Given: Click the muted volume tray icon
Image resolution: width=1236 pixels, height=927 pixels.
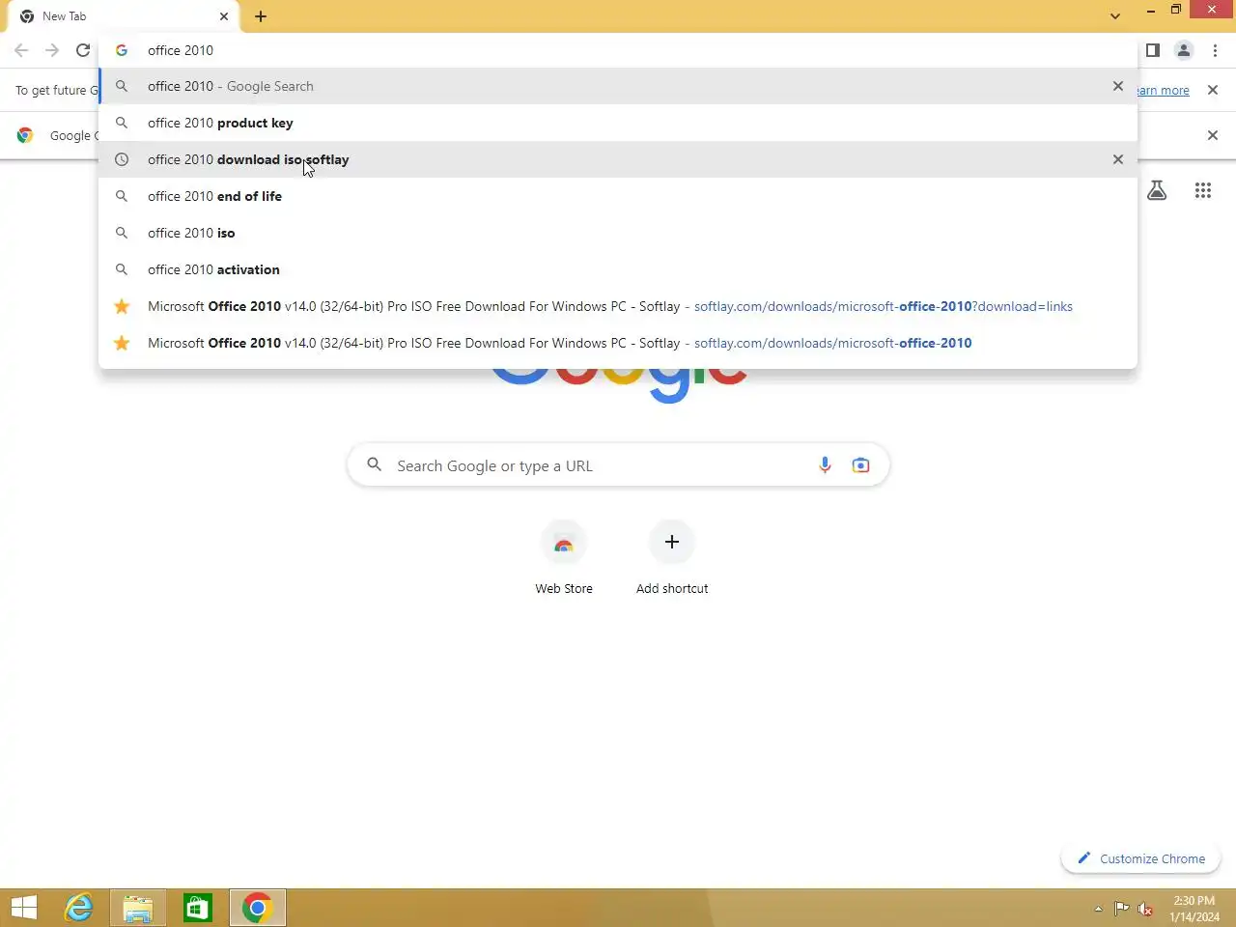Looking at the screenshot, I should [1145, 909].
